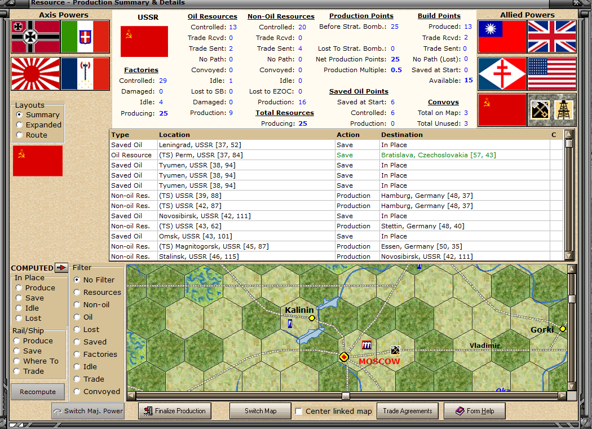The height and width of the screenshot is (429, 592).
Task: Select the Italian flag in Axis Powers
Action: (x=85, y=37)
